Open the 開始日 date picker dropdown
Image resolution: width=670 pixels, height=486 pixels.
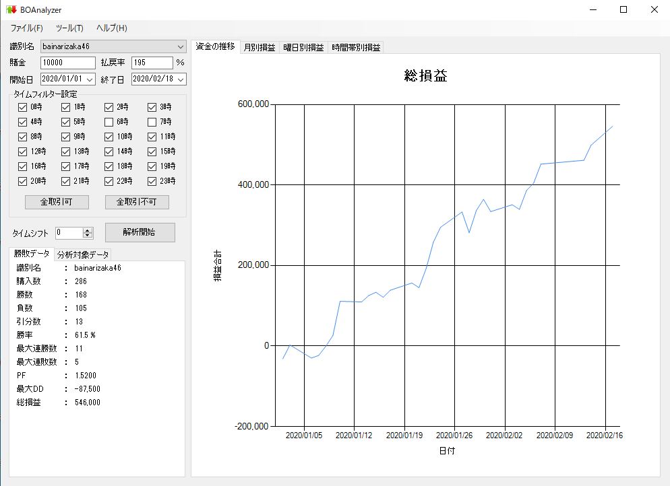pos(90,79)
